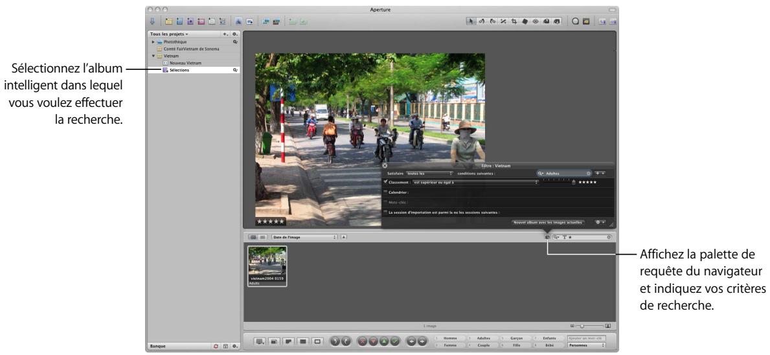Switch browser to list view
Viewport: 770px width, 355px height.
[x=262, y=236]
